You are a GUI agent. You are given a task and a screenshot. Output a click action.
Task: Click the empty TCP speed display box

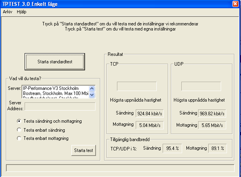coord(137,86)
